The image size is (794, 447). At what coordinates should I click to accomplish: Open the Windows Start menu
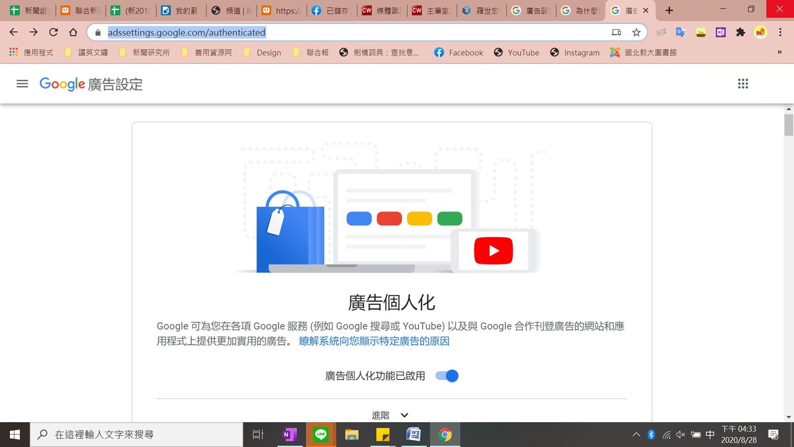click(x=15, y=435)
